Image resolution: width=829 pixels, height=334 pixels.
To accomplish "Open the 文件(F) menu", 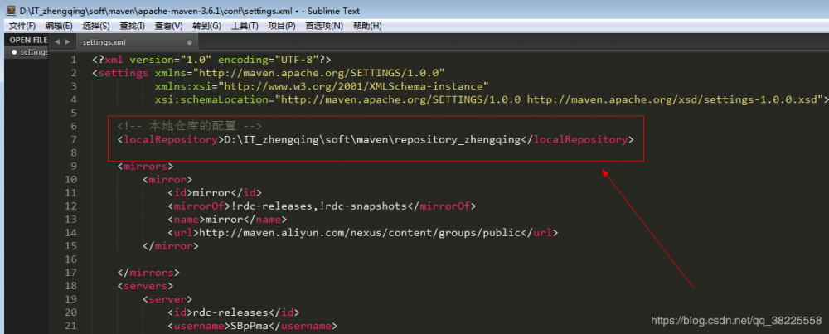I will [x=22, y=26].
